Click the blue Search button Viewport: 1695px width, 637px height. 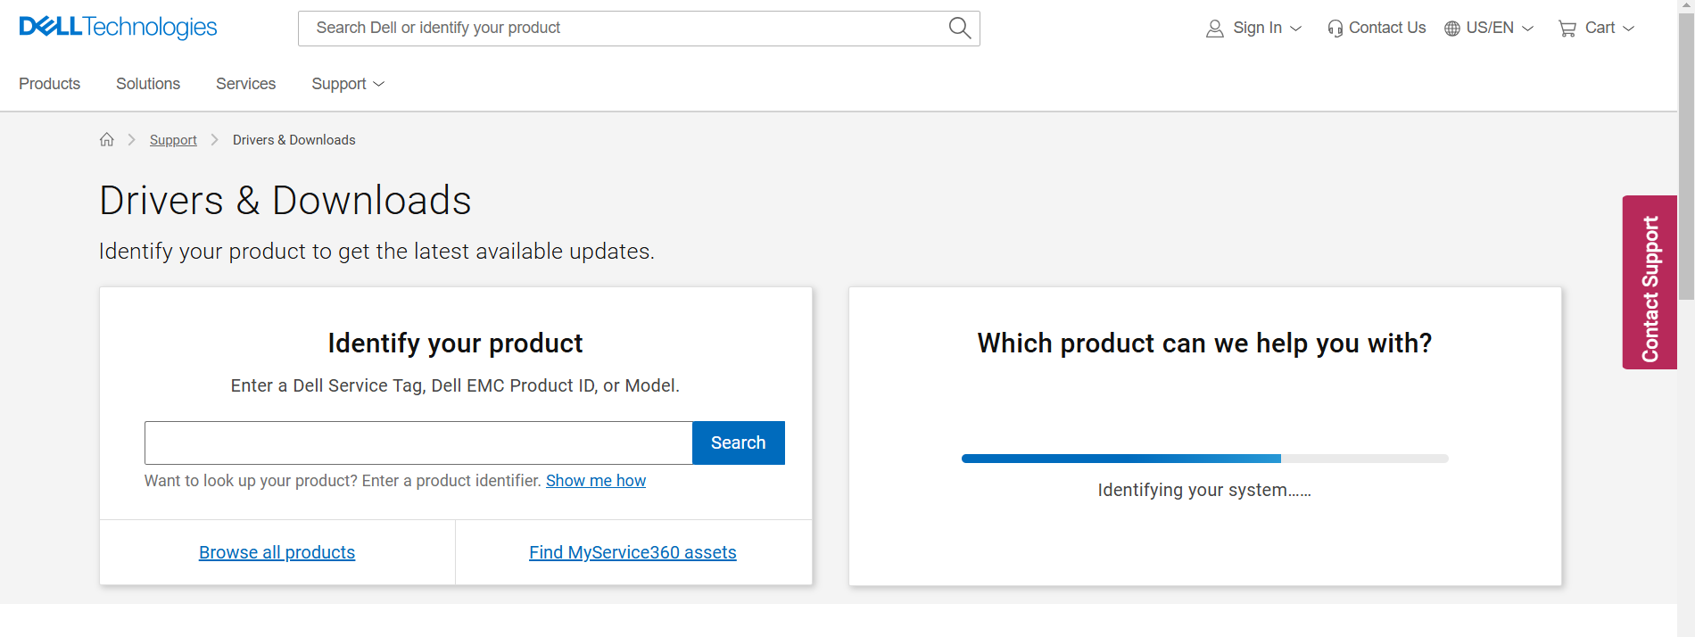pos(739,443)
